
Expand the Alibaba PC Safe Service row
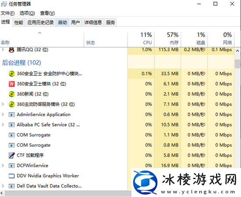tap(3, 125)
